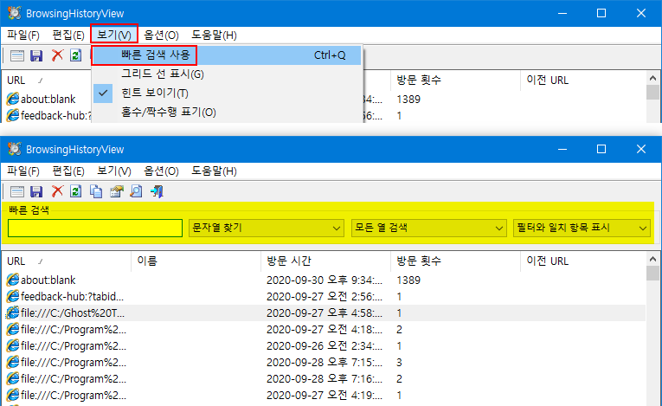Open the 편집(E) menu in lower window
The width and height of the screenshot is (662, 406).
[x=68, y=171]
